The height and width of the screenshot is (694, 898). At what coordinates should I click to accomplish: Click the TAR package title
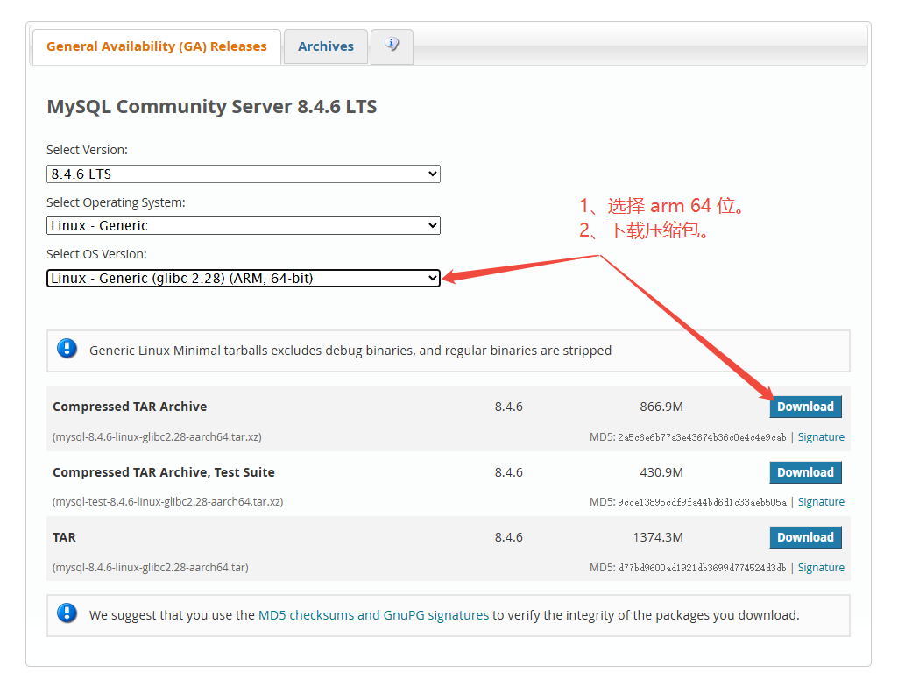[x=64, y=537]
